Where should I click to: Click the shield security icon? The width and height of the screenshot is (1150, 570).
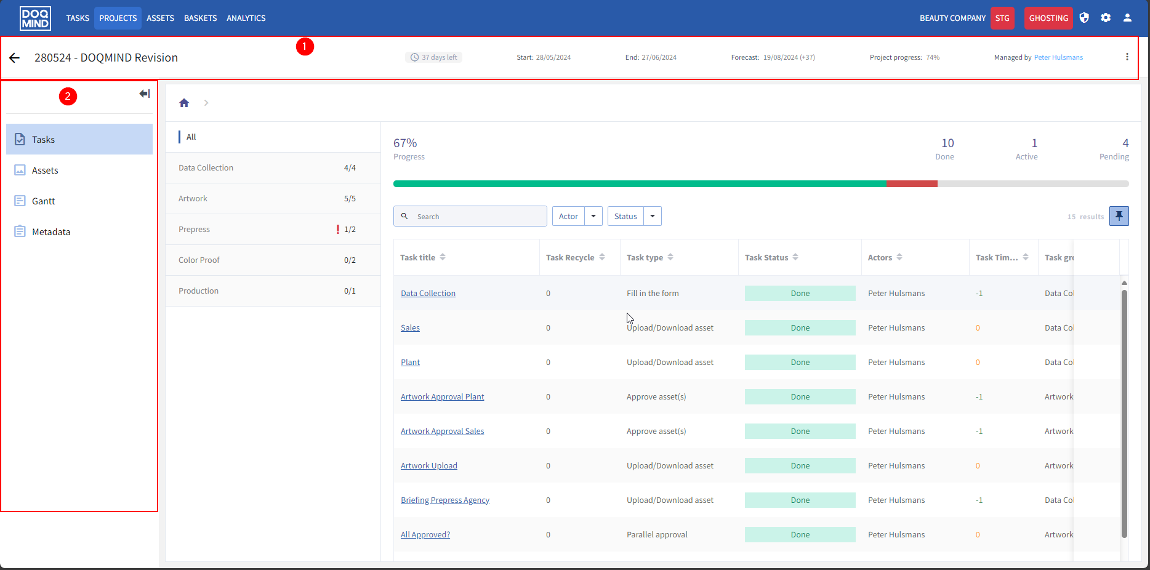[x=1084, y=18]
